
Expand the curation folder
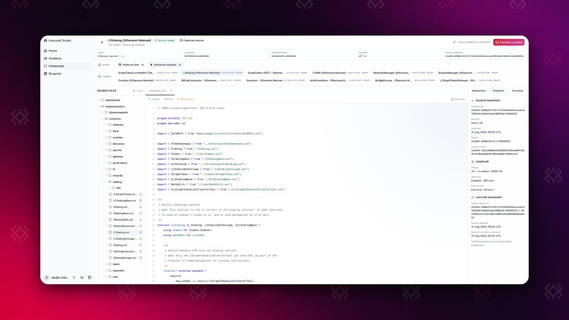pos(118,137)
